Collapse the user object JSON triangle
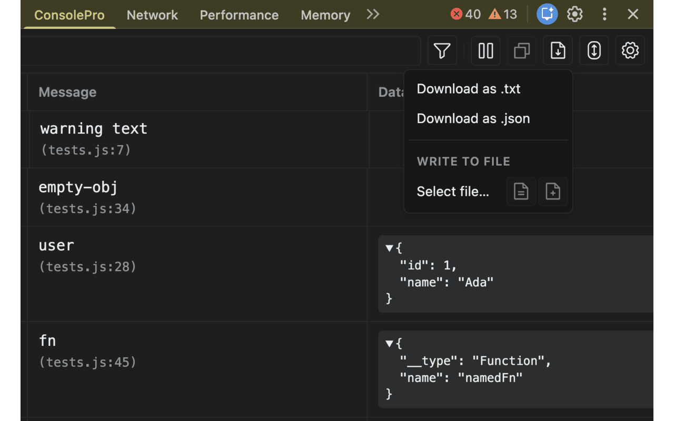 (390, 248)
